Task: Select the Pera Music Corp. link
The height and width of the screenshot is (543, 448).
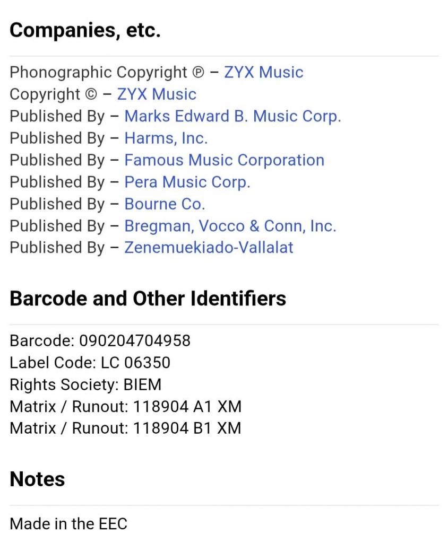Action: click(x=187, y=182)
